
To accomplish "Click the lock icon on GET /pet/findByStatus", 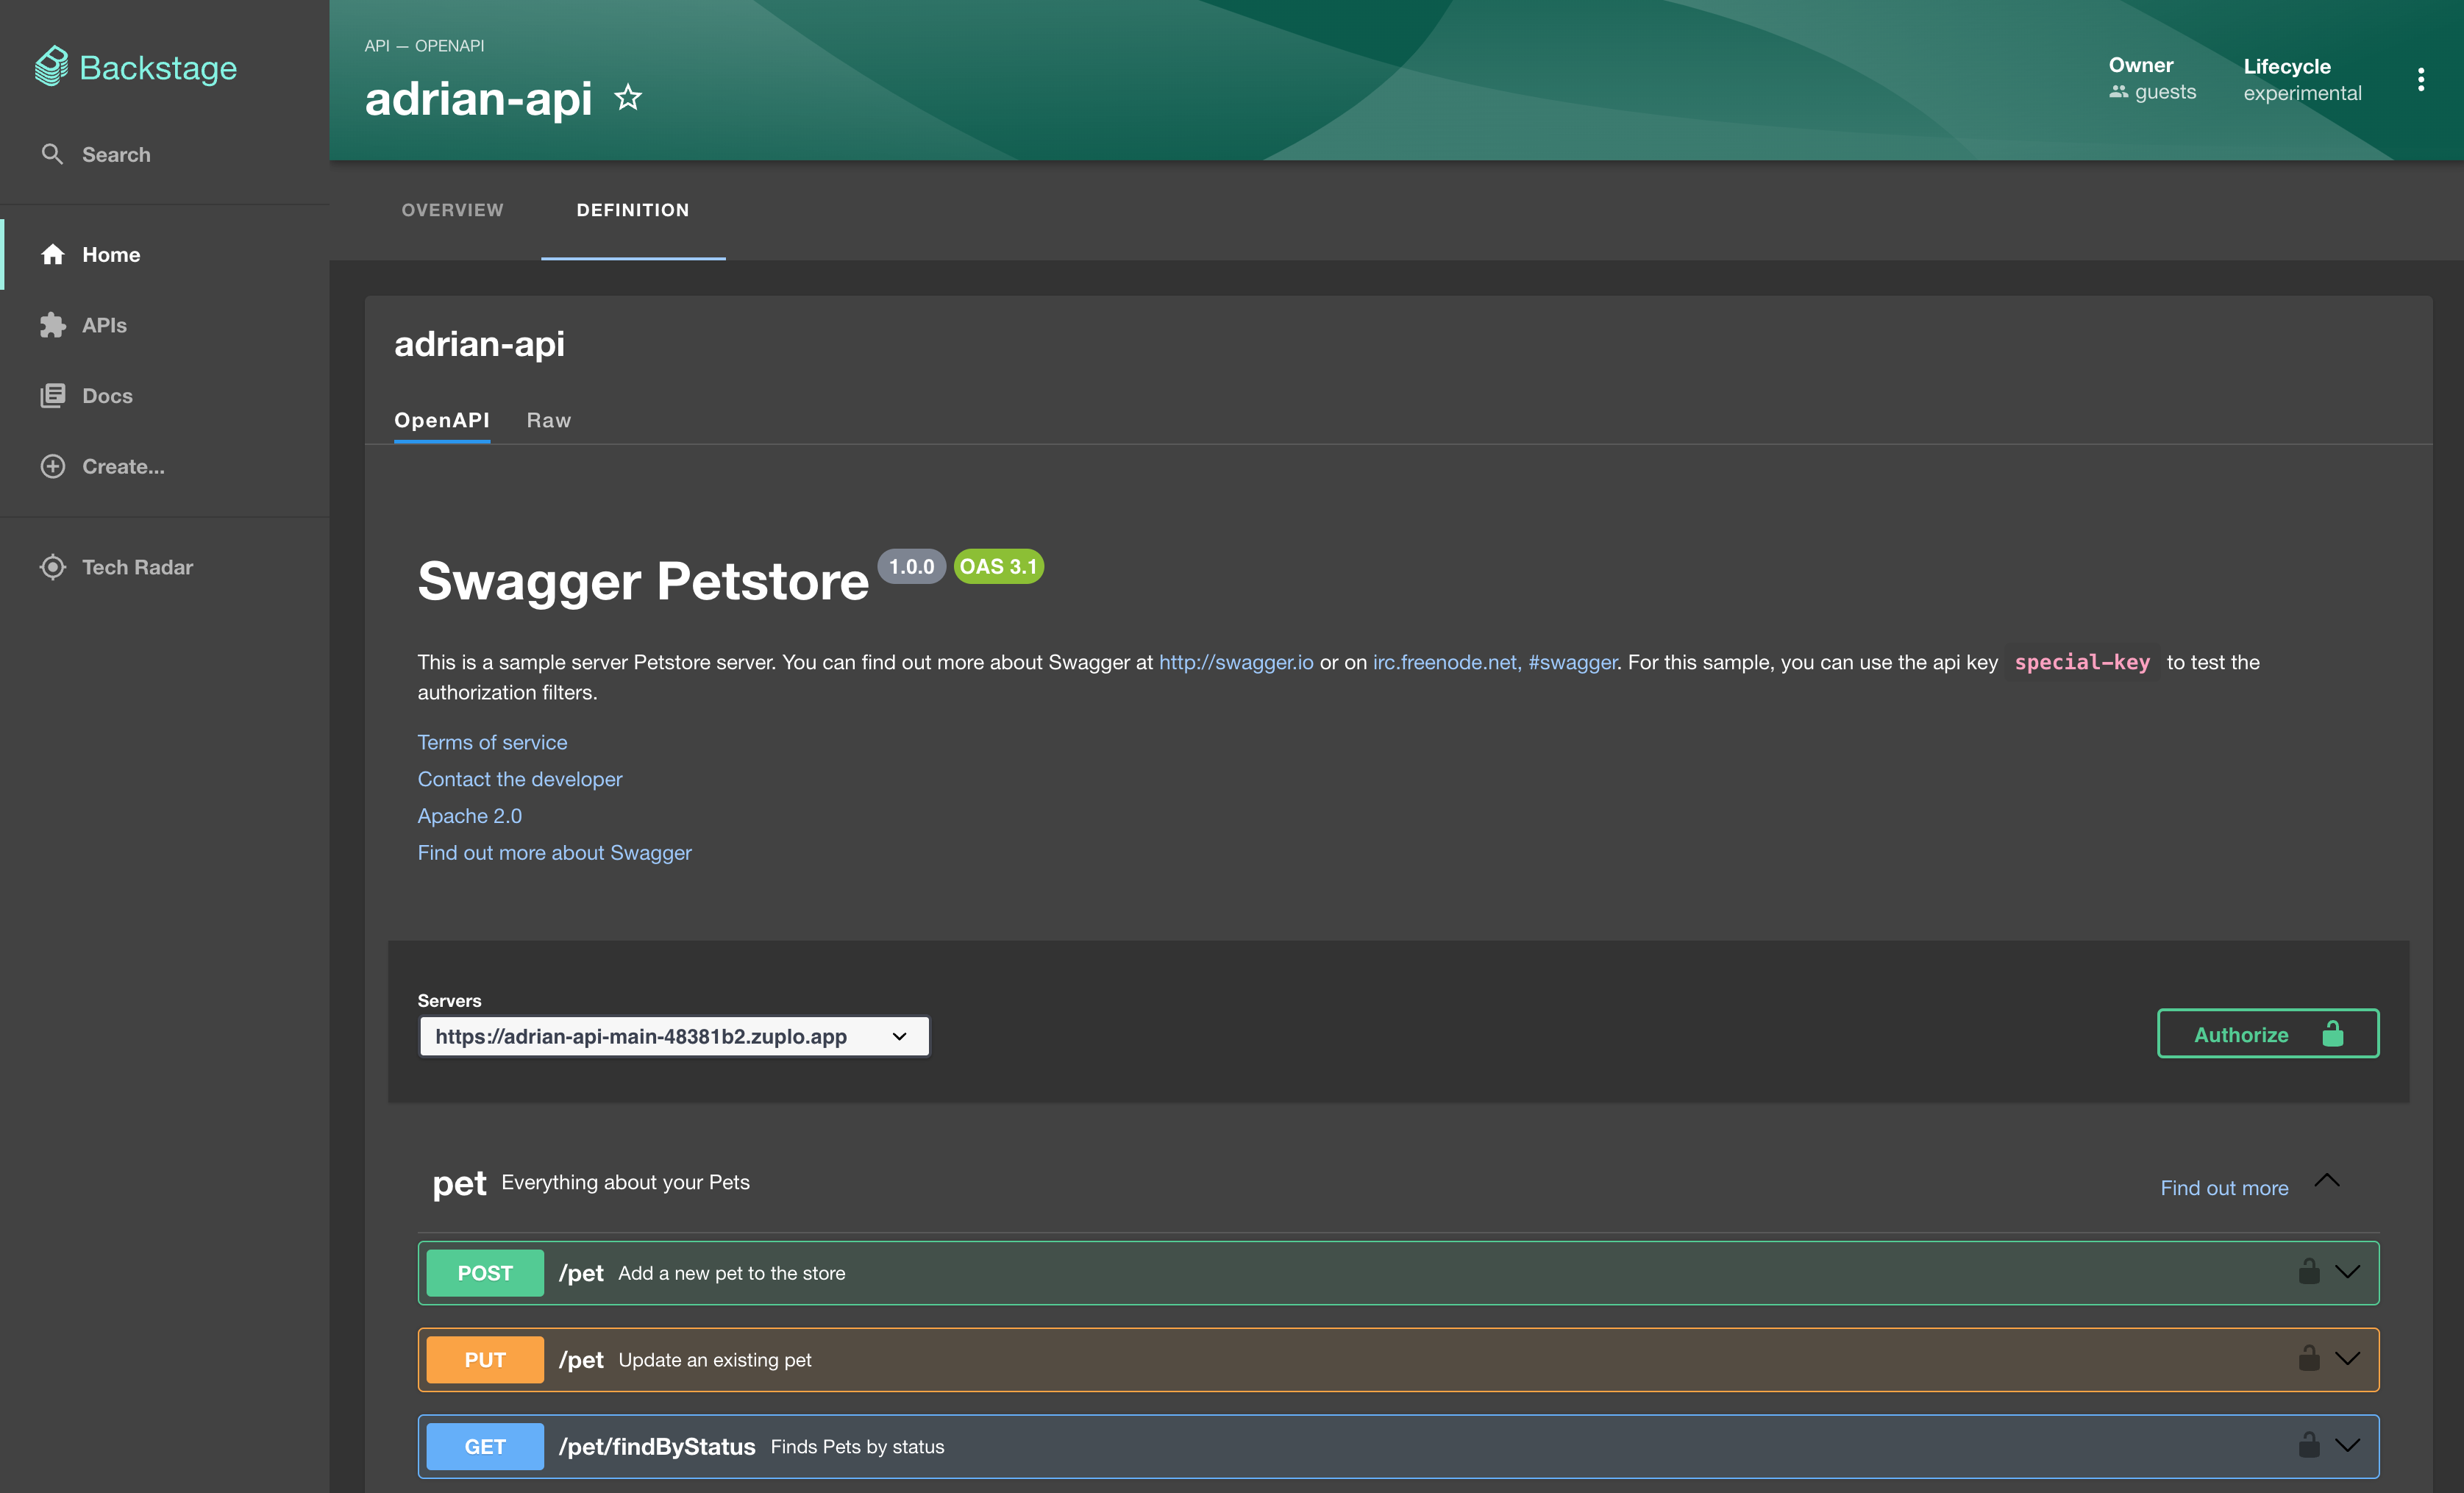I will click(x=2308, y=1445).
